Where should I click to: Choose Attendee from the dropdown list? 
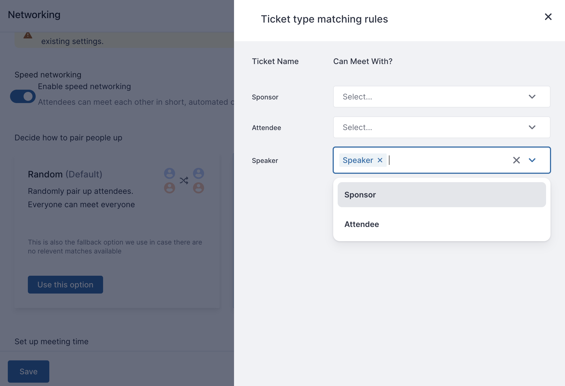tap(442, 224)
